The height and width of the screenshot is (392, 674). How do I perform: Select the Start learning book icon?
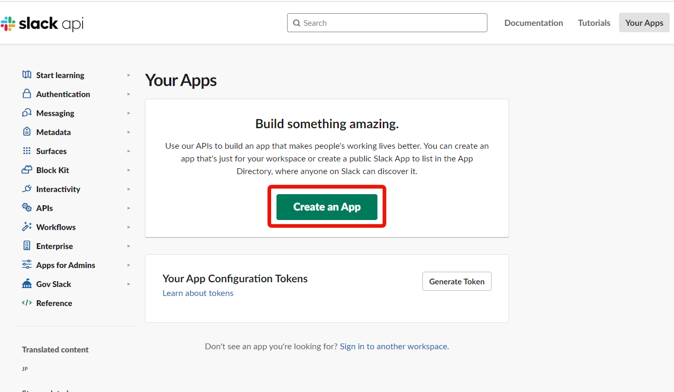27,75
